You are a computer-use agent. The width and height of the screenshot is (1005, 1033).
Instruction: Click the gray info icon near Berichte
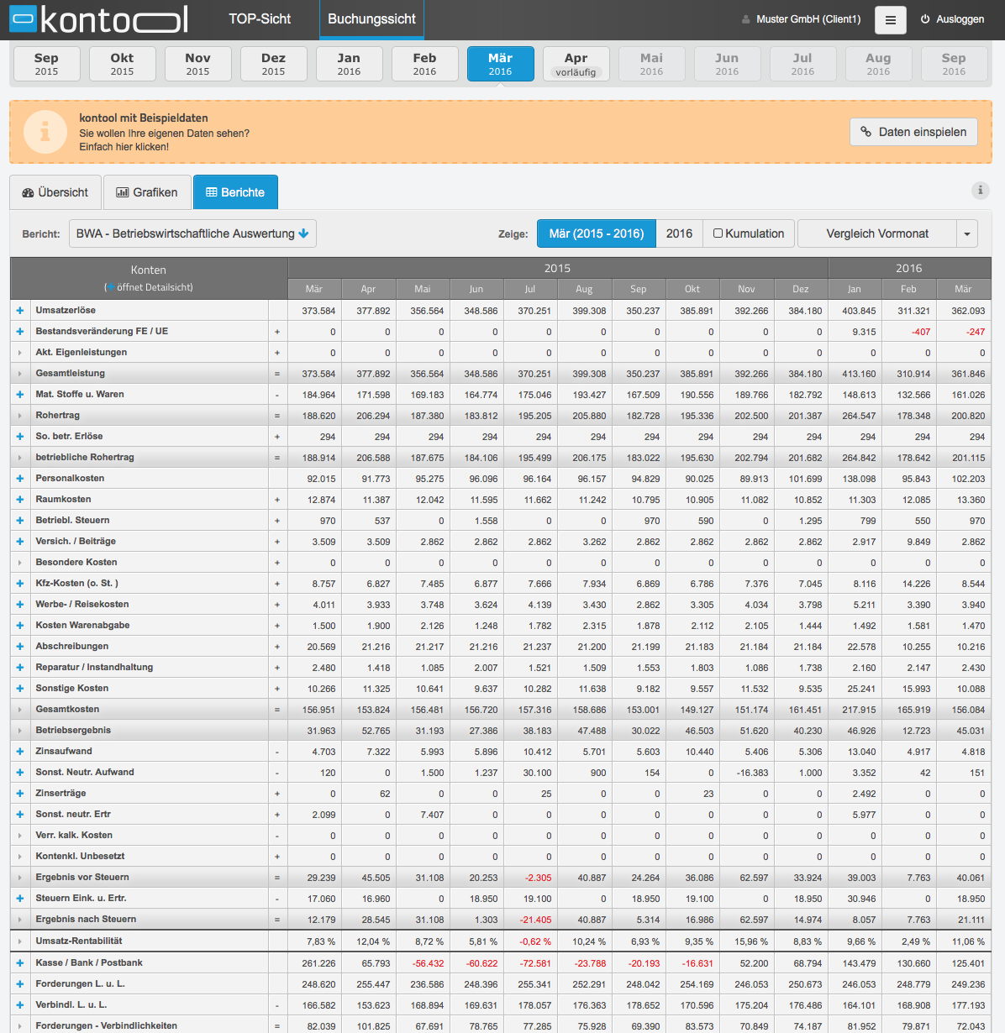[980, 191]
